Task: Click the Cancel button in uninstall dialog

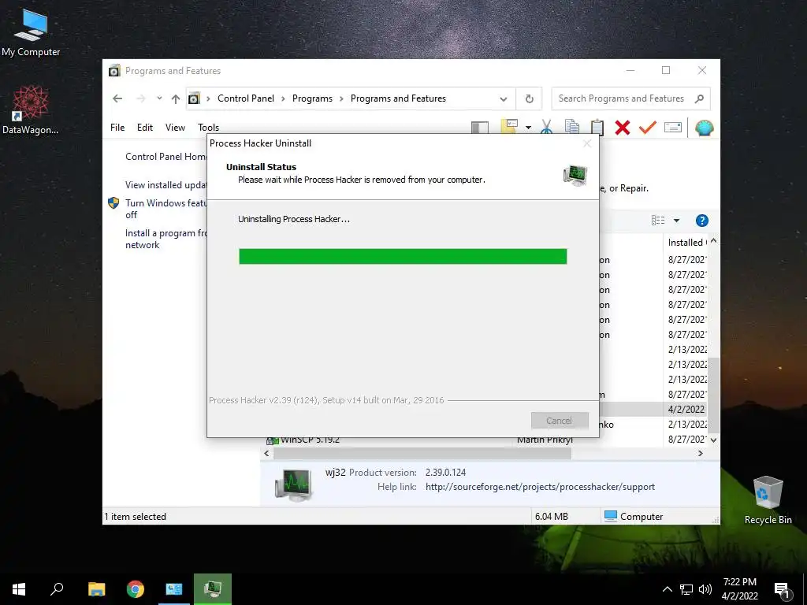Action: pyautogui.click(x=560, y=421)
